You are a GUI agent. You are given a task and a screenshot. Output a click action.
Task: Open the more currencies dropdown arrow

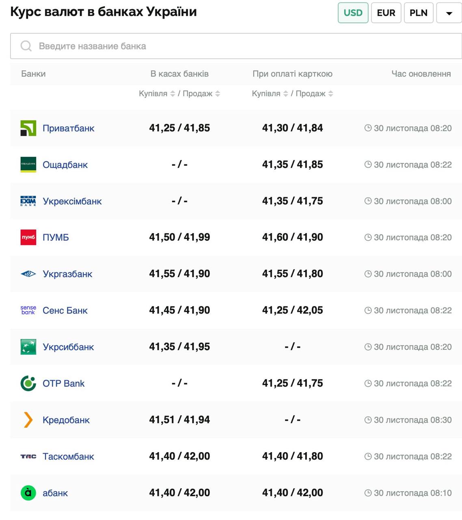tap(449, 13)
